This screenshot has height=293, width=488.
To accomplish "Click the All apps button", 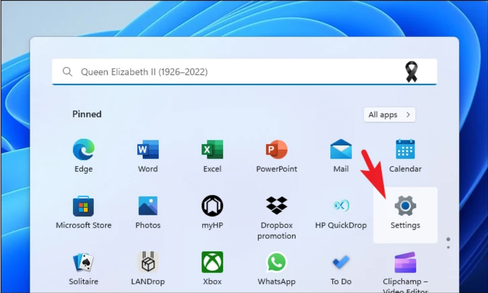I will [x=389, y=115].
